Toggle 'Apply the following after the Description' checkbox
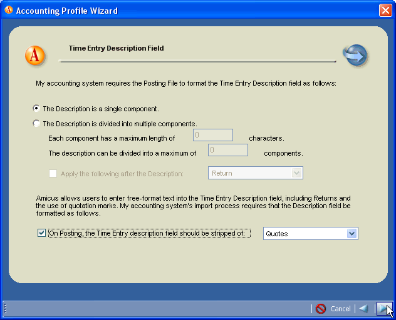 [x=53, y=174]
